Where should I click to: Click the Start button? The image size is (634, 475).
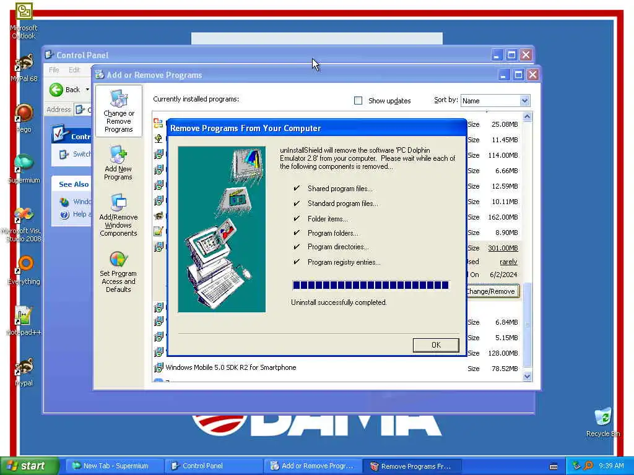[x=29, y=466]
